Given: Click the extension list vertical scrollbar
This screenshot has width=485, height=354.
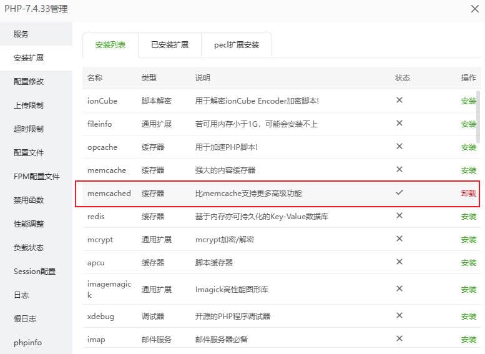Looking at the screenshot, I should 478,117.
